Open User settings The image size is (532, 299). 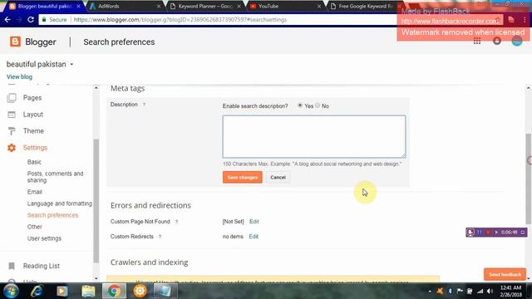(x=44, y=238)
